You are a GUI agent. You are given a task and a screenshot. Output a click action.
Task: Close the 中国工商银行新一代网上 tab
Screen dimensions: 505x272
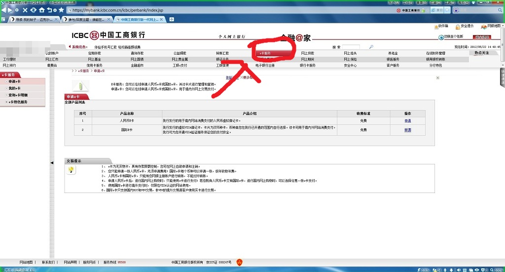coord(161,20)
